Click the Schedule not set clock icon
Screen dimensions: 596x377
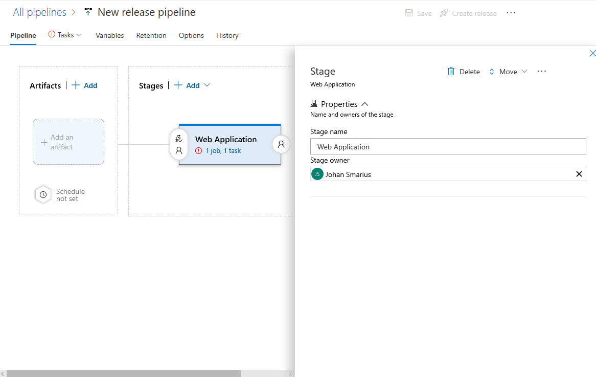pos(43,194)
